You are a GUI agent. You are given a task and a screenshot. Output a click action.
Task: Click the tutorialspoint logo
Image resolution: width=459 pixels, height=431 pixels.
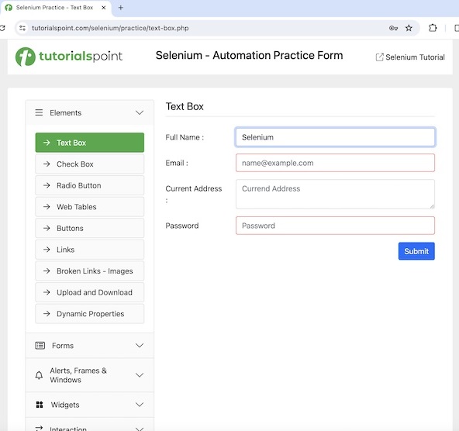coord(69,57)
